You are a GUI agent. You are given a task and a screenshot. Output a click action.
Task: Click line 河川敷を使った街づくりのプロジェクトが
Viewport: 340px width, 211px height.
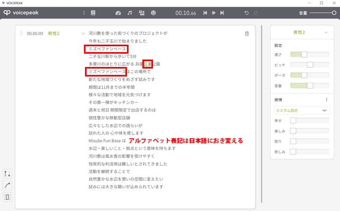[128, 33]
